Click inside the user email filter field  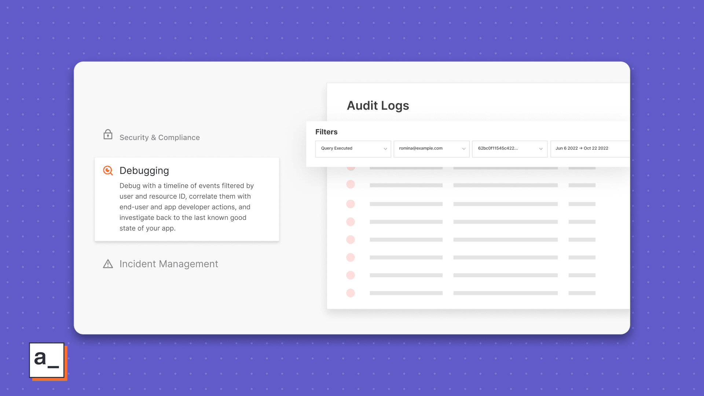coord(425,149)
